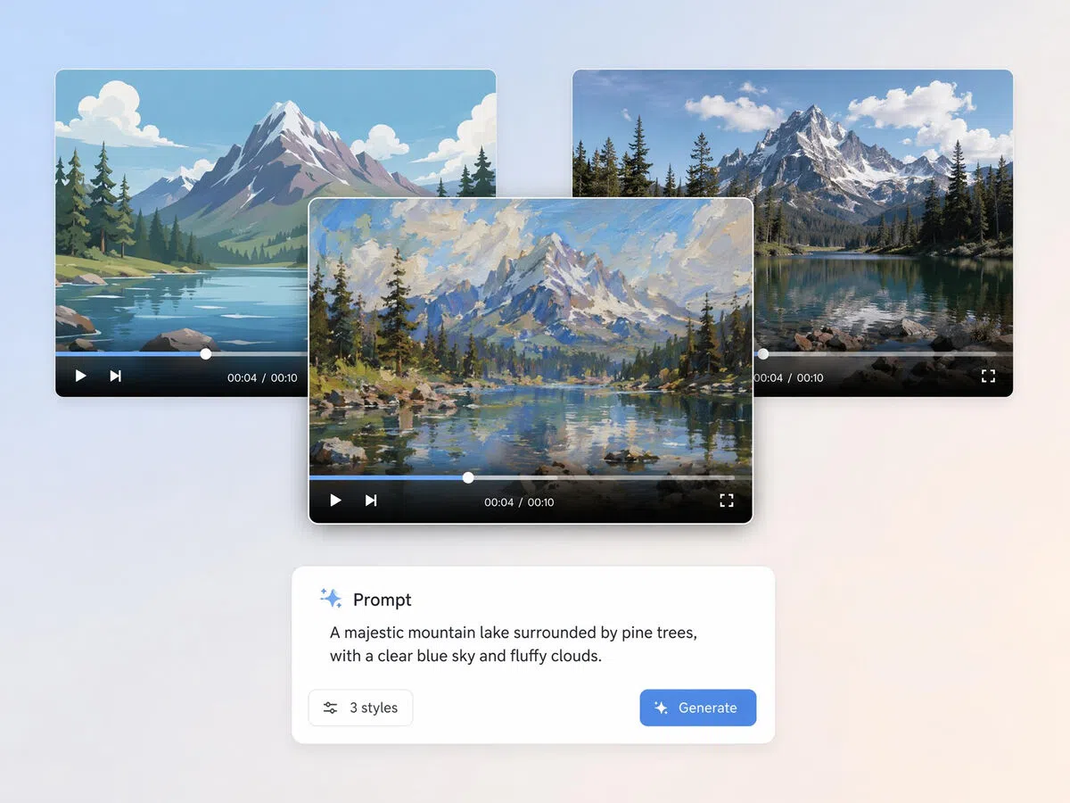Open the 3 styles selector
This screenshot has height=803, width=1070.
pyautogui.click(x=360, y=708)
